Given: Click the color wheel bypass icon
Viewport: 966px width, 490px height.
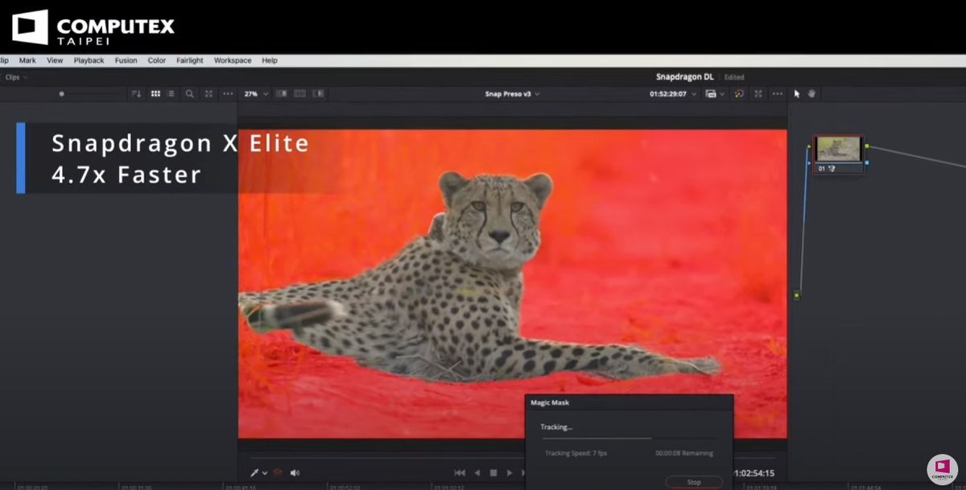Looking at the screenshot, I should (739, 94).
